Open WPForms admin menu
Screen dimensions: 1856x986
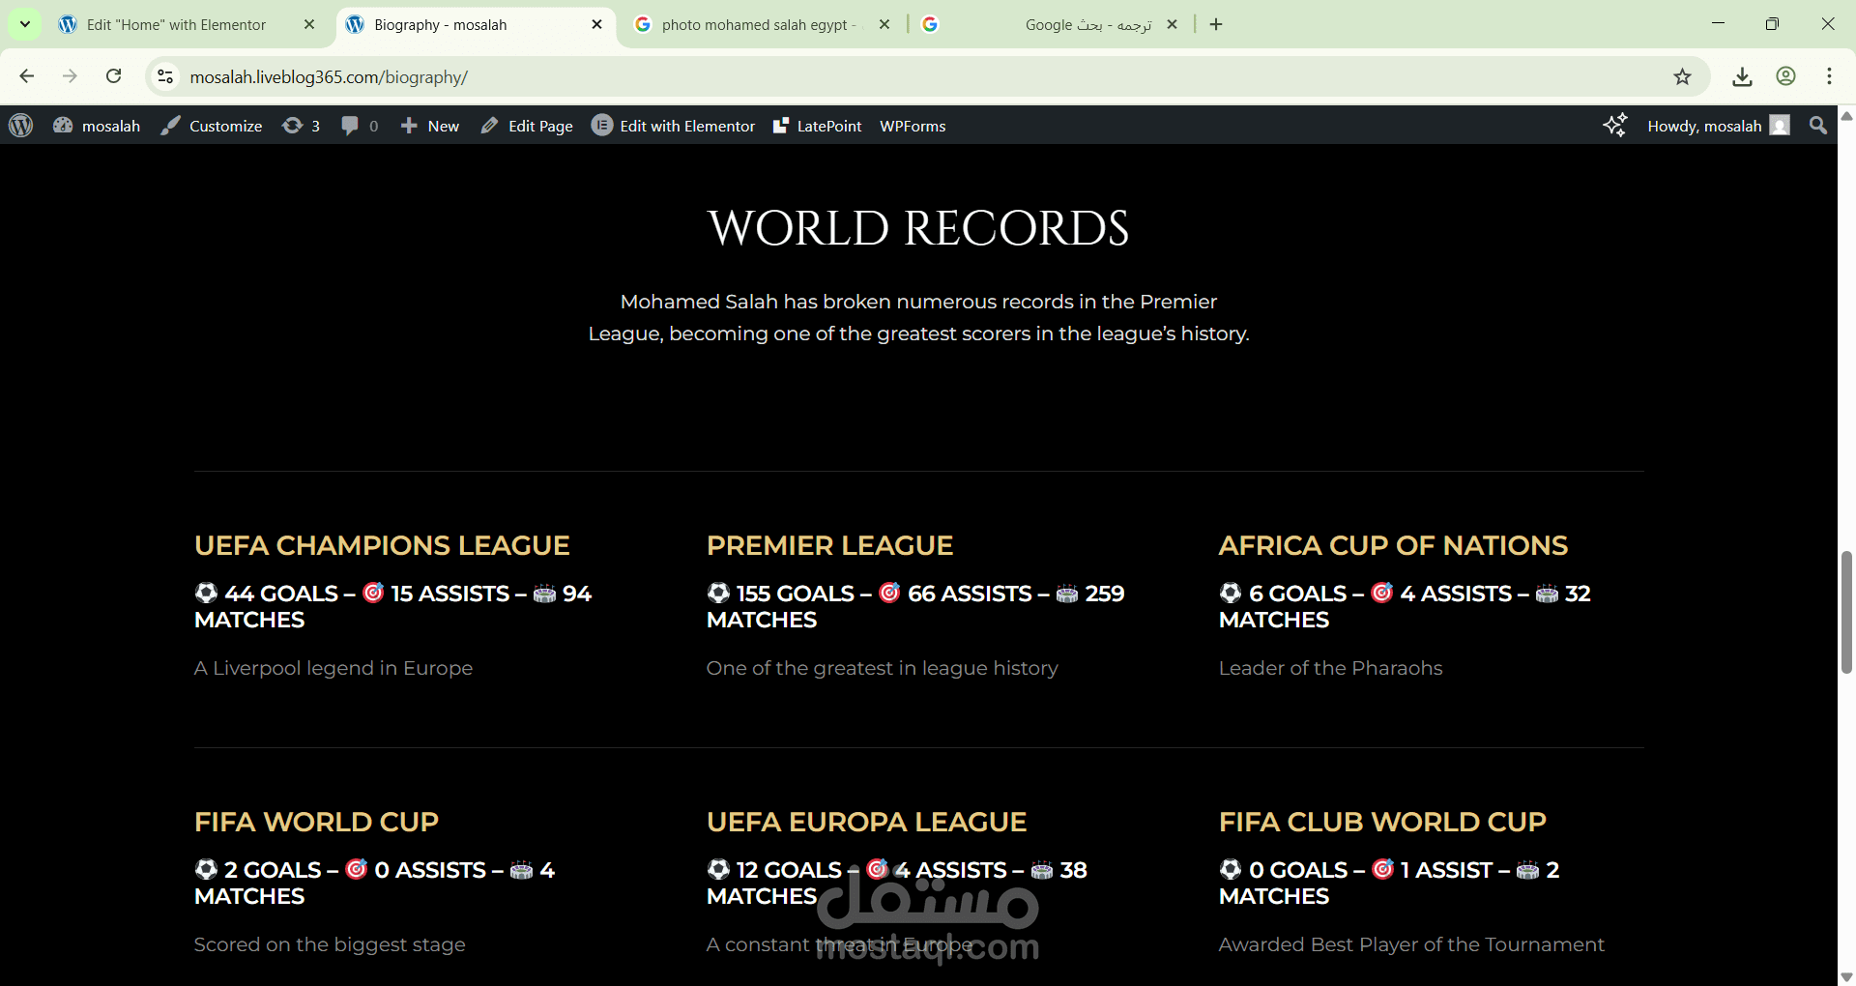point(913,126)
